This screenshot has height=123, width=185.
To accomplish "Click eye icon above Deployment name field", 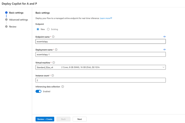I will (x=165, y=49).
